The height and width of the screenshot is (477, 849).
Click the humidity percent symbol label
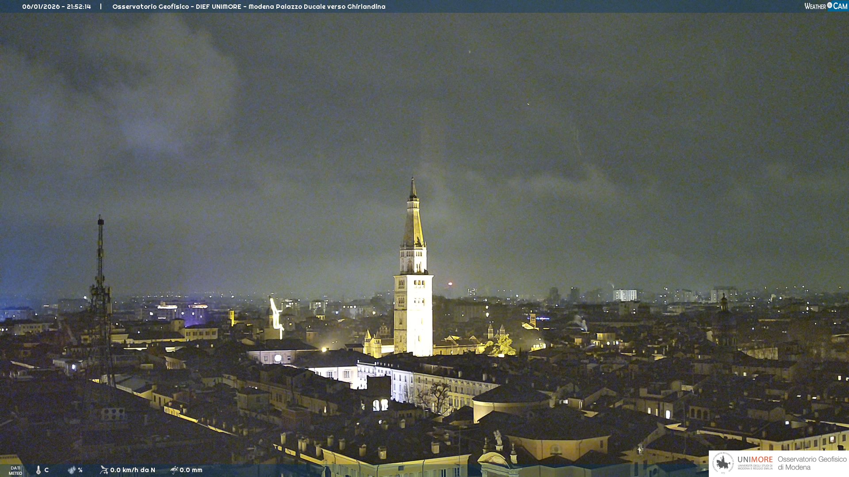tap(80, 470)
